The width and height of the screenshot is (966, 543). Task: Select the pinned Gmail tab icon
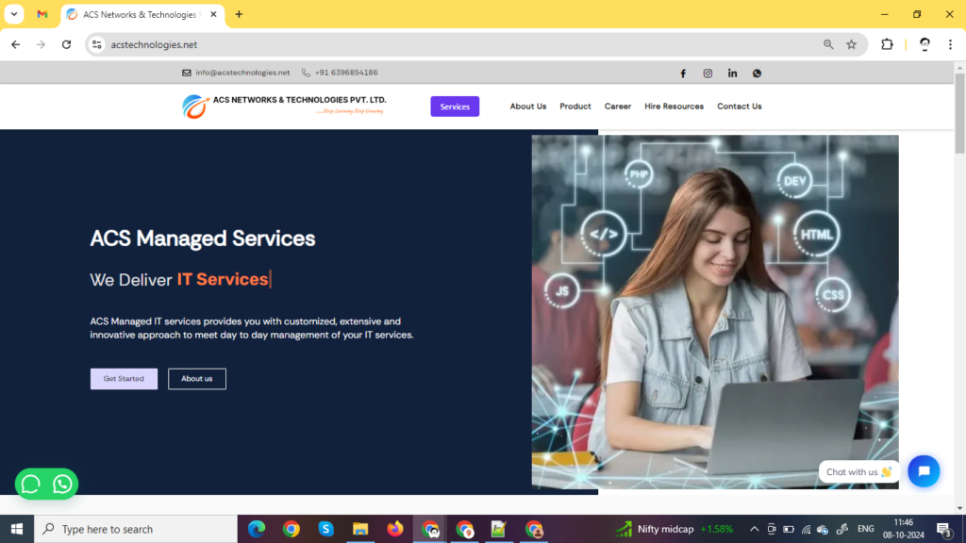click(40, 15)
